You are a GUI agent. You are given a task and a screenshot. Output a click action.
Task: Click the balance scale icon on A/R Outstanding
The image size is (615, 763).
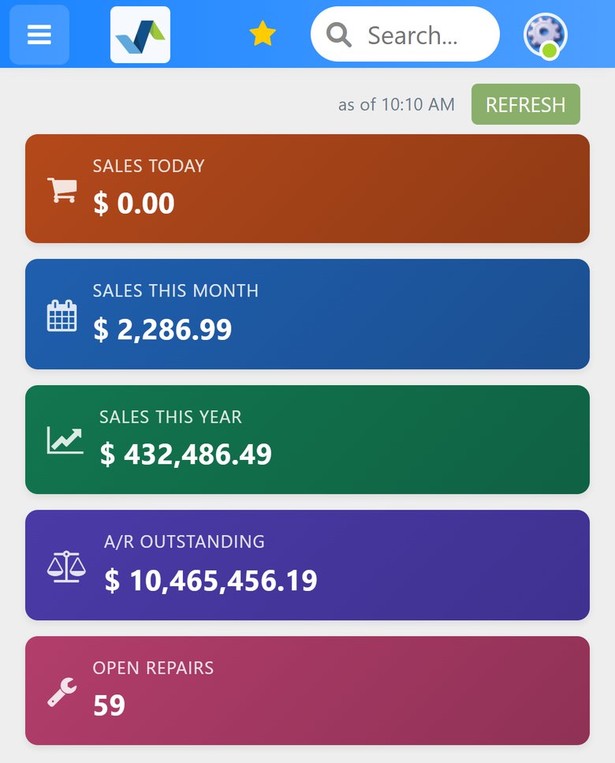(x=66, y=567)
